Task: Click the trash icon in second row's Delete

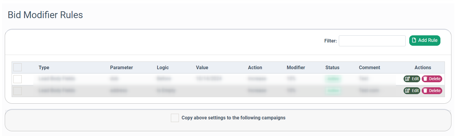Action: tap(426, 91)
